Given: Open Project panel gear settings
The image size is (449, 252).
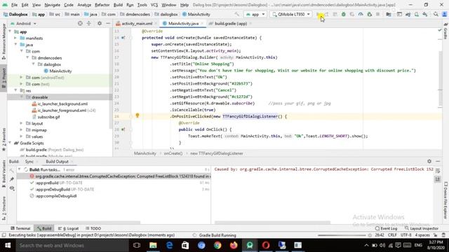Looking at the screenshot, I should click(100, 23).
